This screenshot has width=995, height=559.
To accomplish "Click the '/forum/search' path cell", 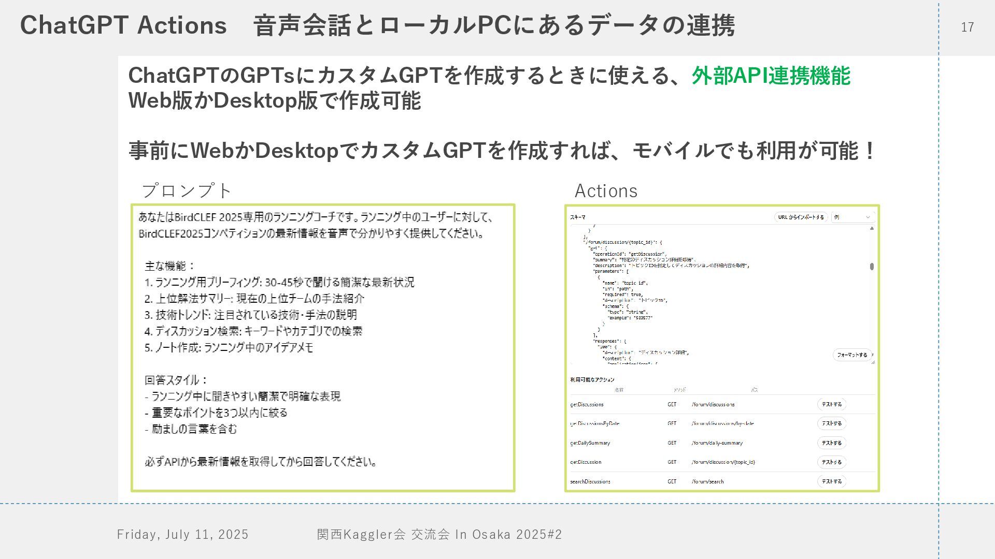I will [x=707, y=482].
